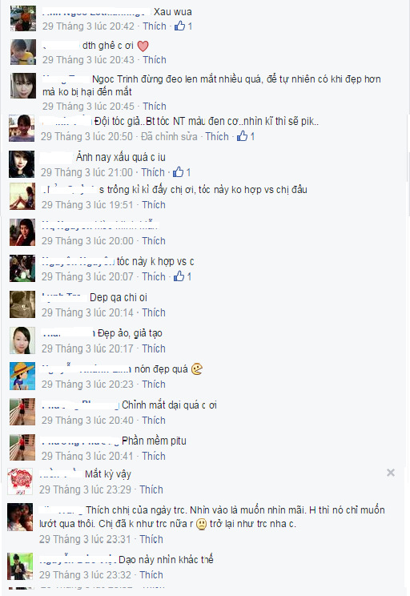
Task: Open avatar next to "Xau wua" comment
Action: (x=22, y=18)
